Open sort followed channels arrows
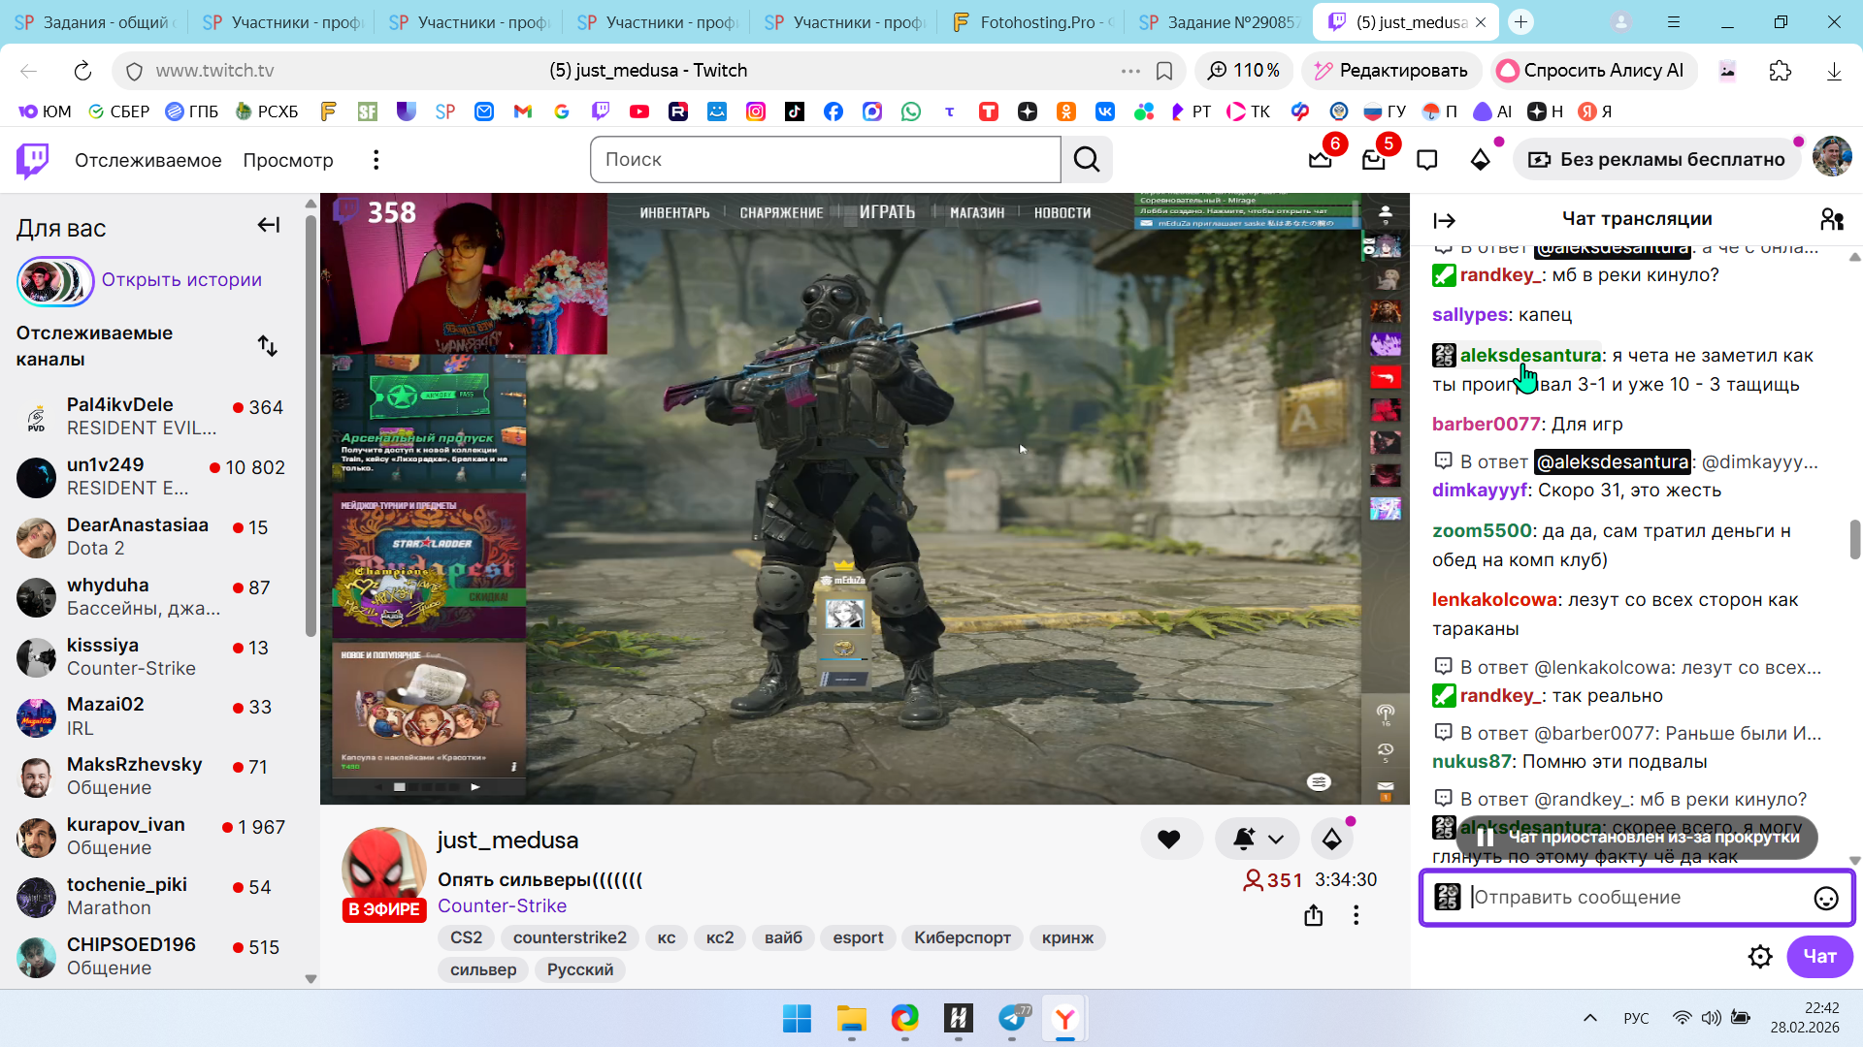 pos(268,346)
